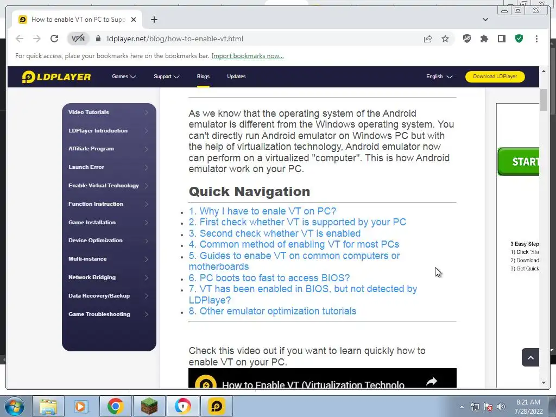Open the VPN badge in the address bar

click(x=78, y=39)
